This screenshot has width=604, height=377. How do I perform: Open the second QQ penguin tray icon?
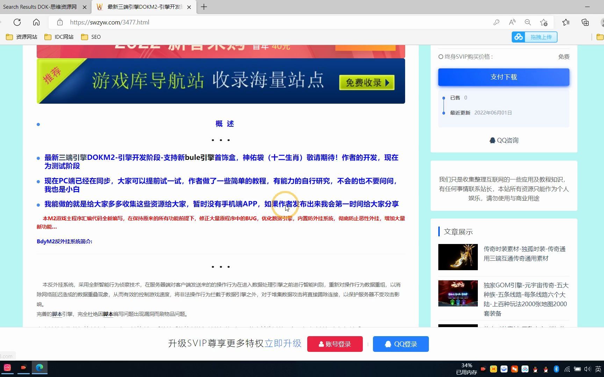tap(546, 369)
